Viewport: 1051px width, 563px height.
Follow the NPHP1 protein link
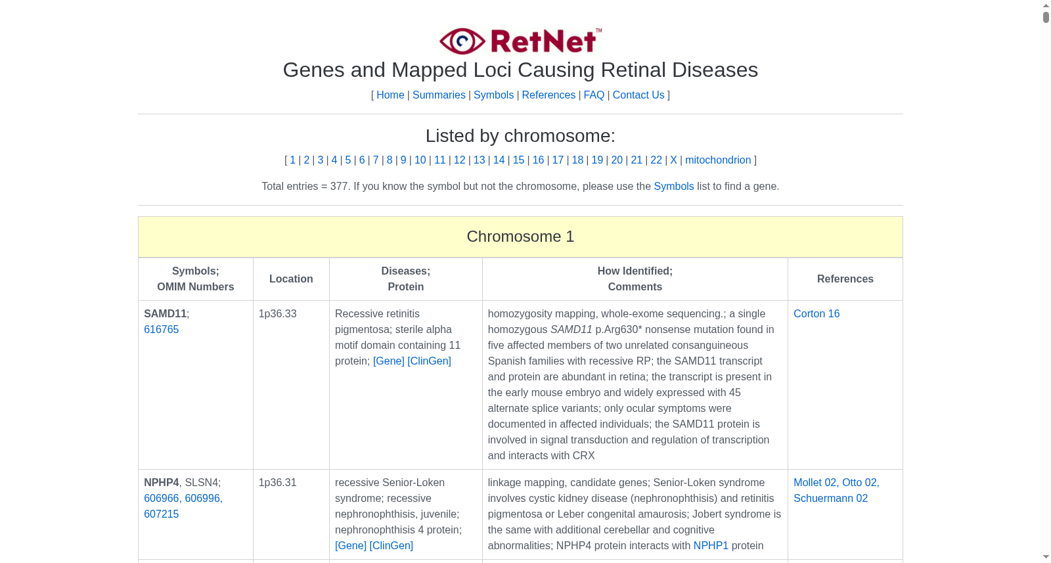[711, 545]
